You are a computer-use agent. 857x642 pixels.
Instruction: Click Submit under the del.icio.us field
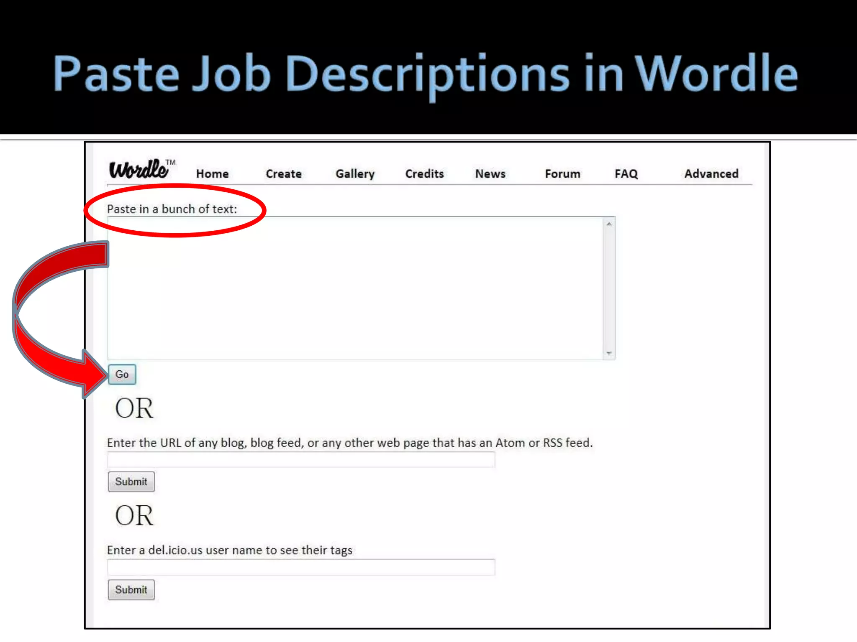(131, 590)
